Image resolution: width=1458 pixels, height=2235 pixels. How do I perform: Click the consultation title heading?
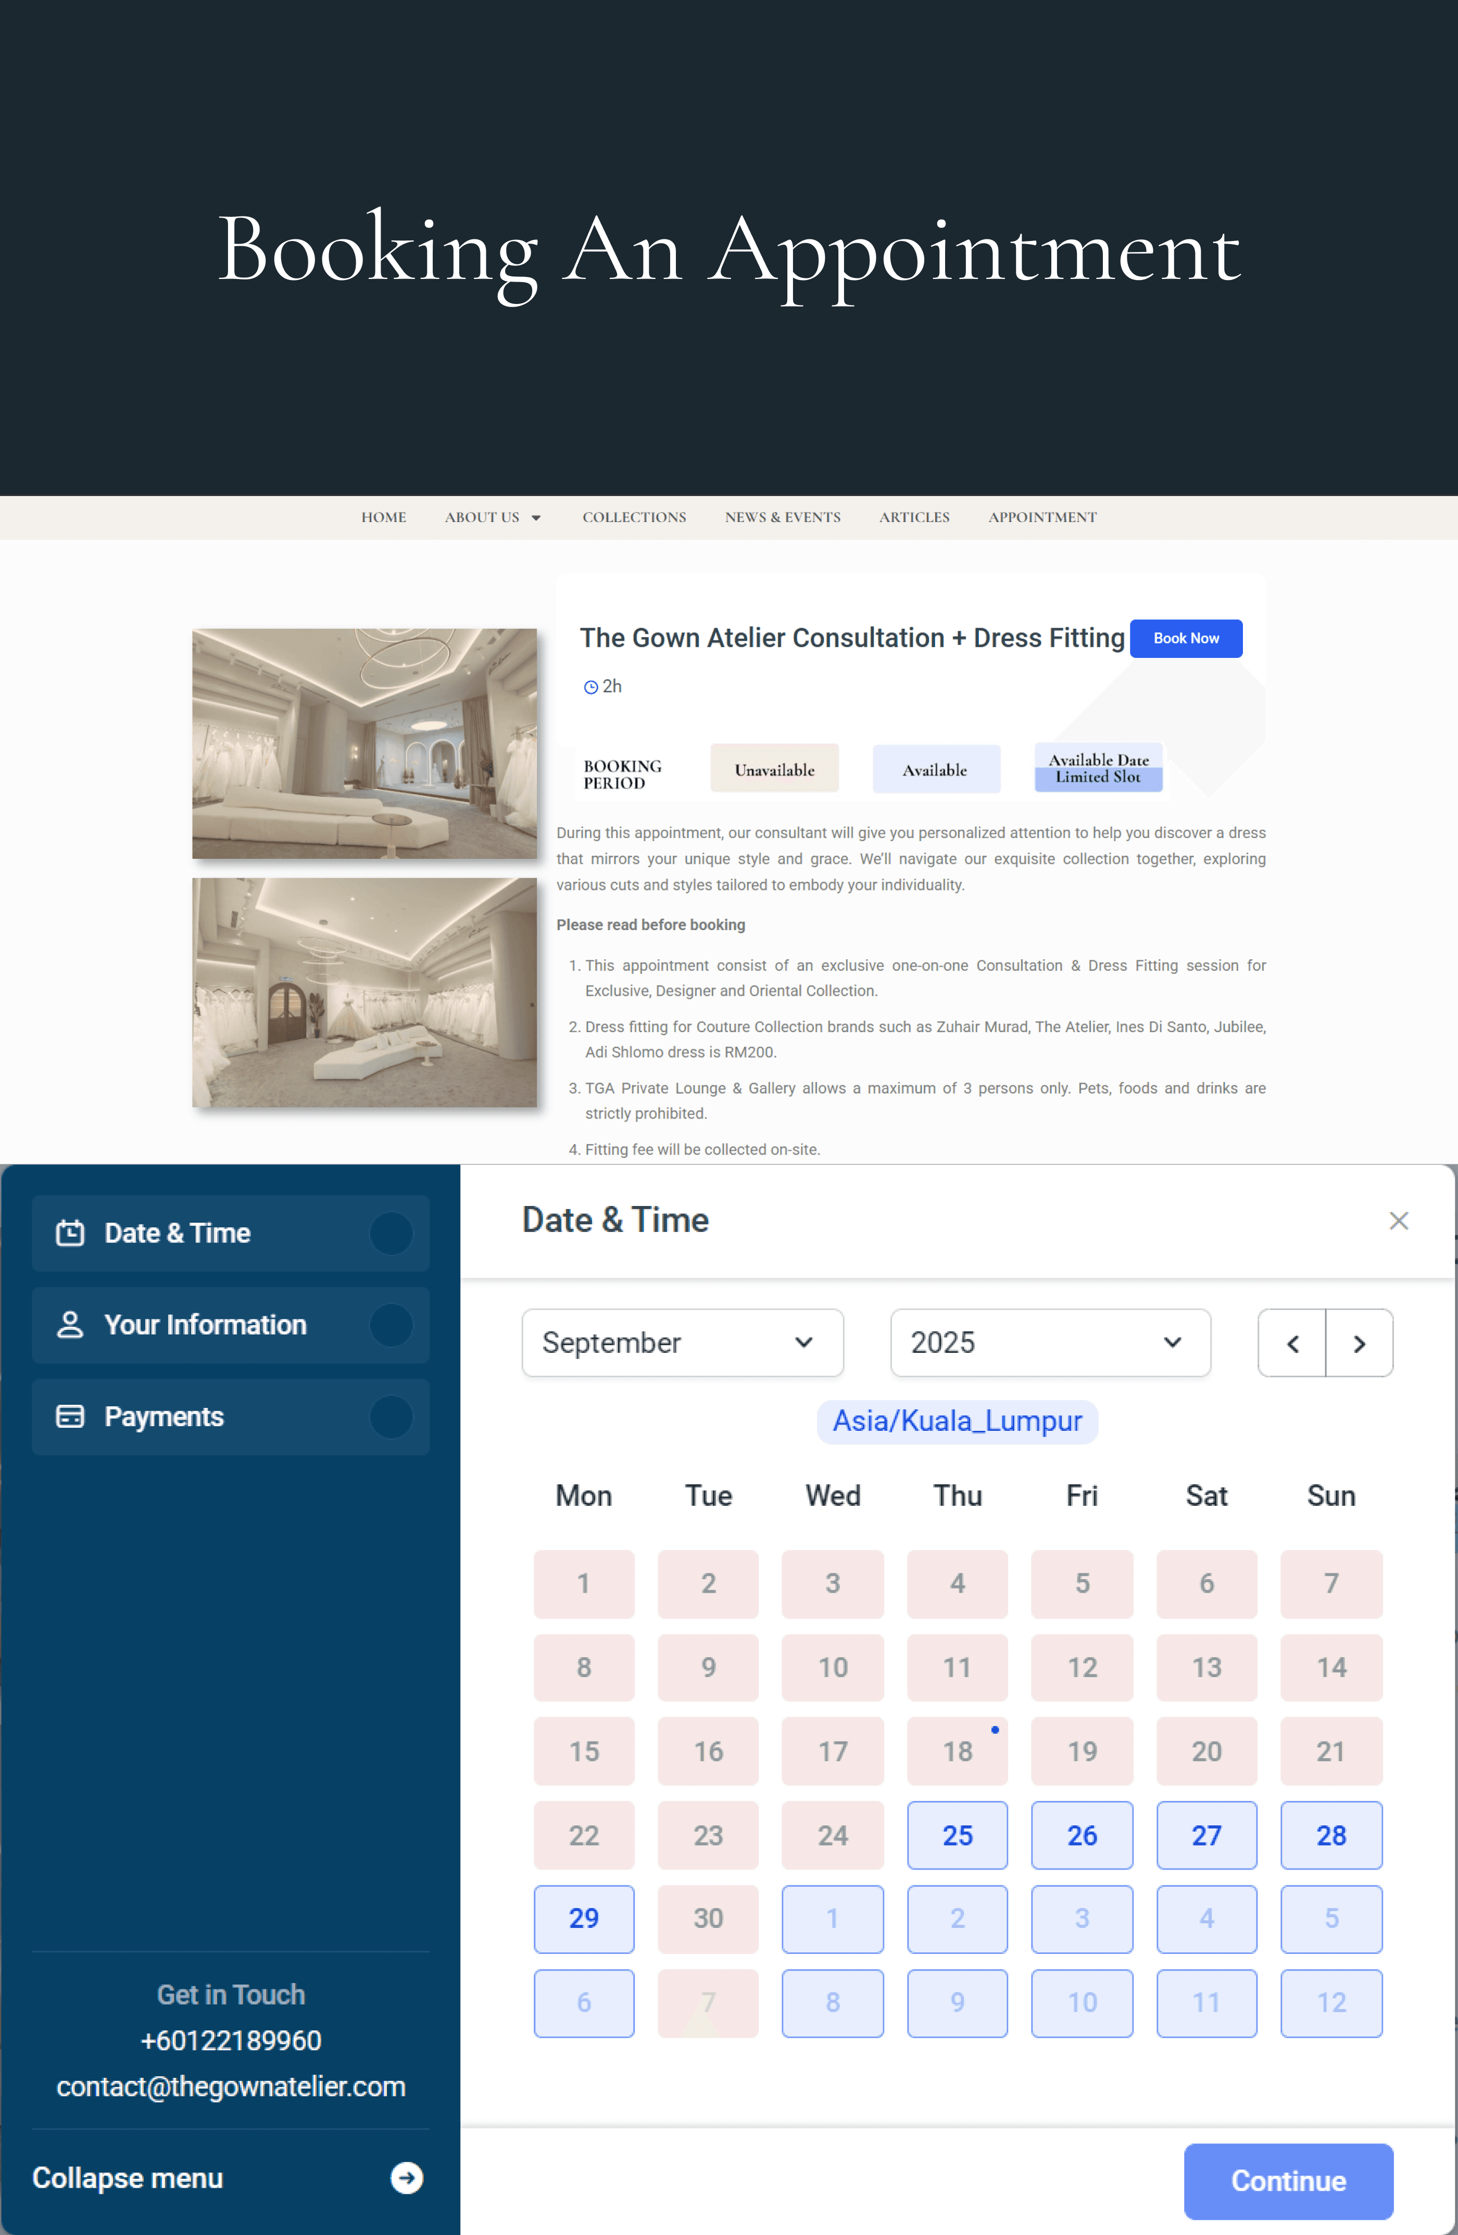coord(852,638)
